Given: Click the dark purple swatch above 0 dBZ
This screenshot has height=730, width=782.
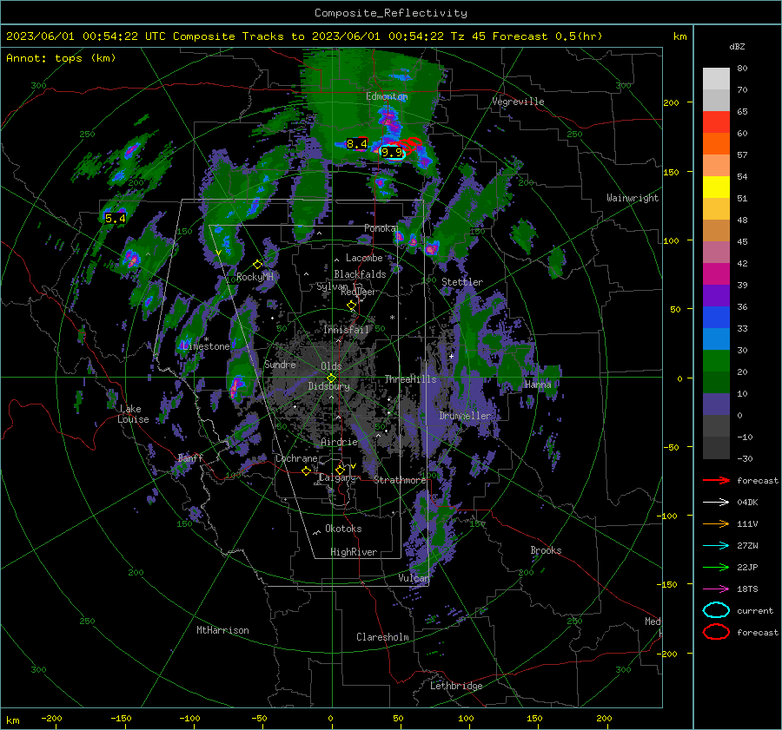Looking at the screenshot, I should (716, 404).
